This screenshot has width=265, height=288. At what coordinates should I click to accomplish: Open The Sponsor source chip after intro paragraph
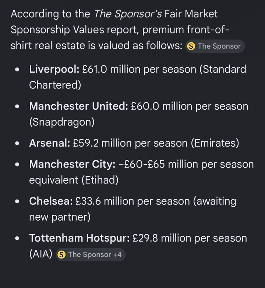(x=215, y=46)
